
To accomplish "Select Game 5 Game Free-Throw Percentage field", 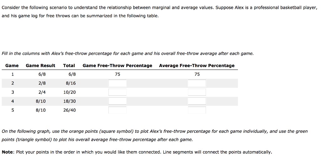I will (118, 110).
